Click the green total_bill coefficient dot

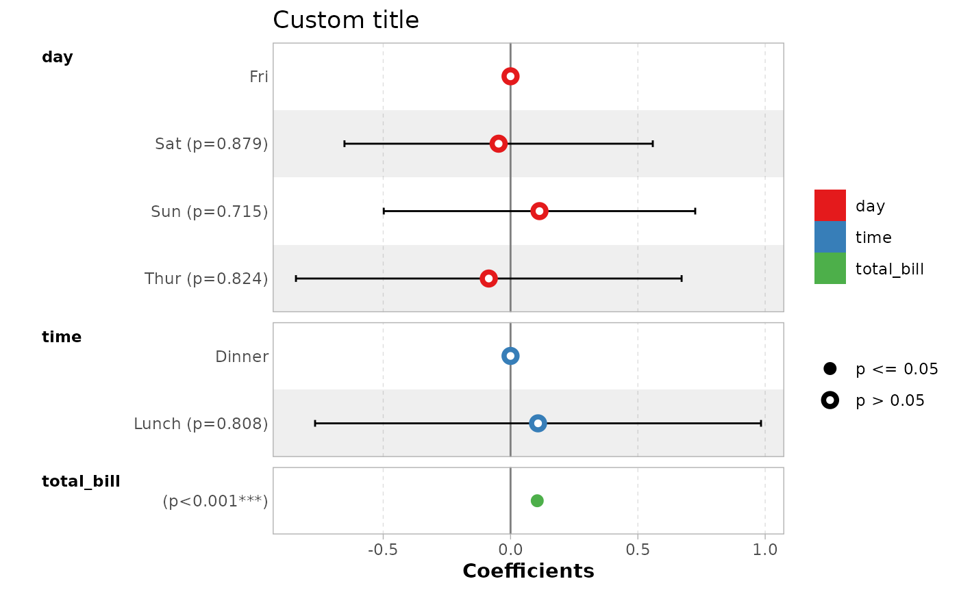pos(537,501)
